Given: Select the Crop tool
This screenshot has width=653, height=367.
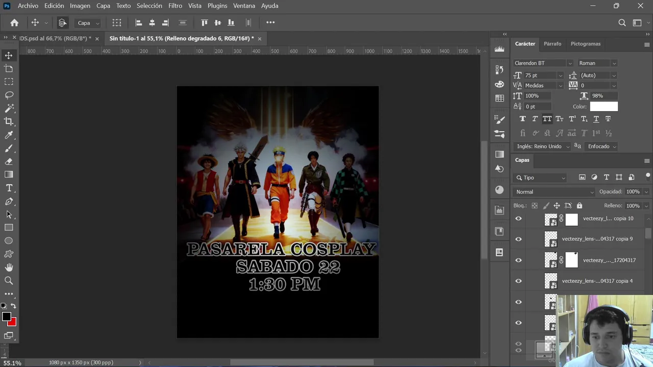Looking at the screenshot, I should [9, 121].
